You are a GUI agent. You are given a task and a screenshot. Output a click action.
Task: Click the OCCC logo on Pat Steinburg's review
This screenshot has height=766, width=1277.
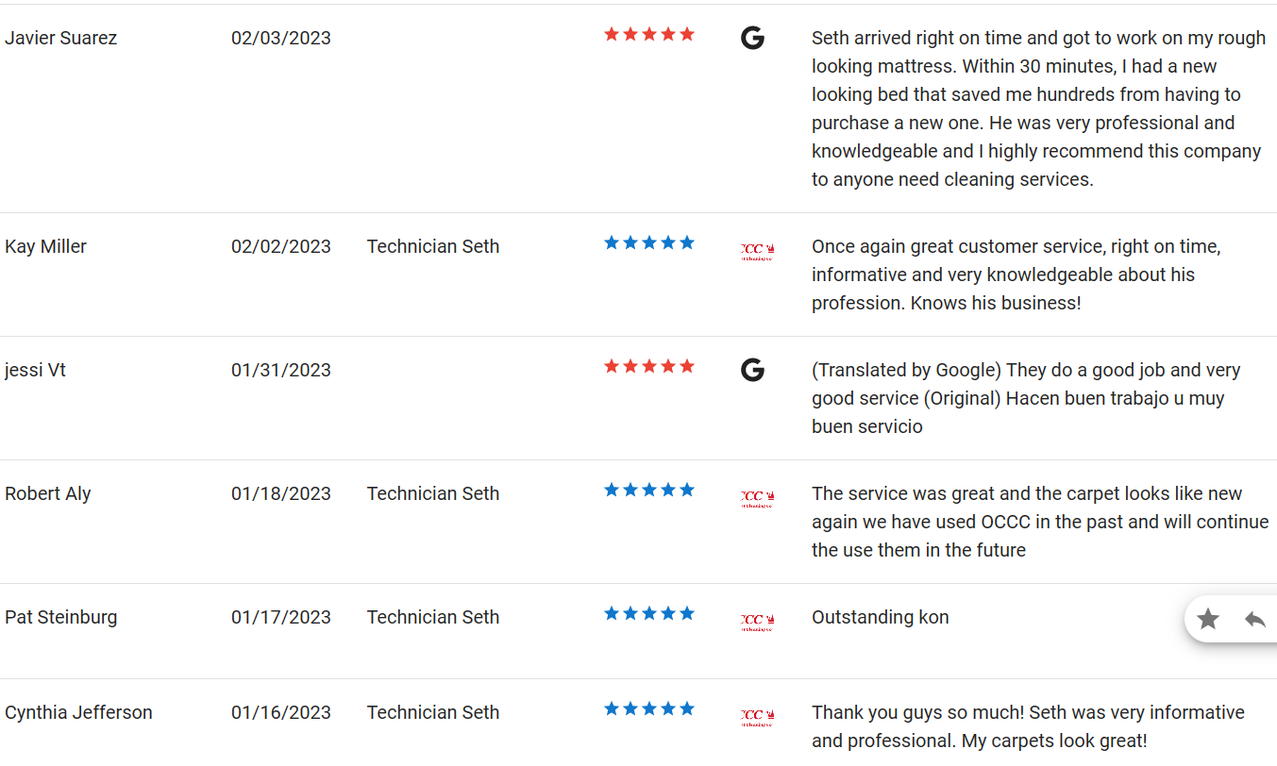[x=757, y=623]
